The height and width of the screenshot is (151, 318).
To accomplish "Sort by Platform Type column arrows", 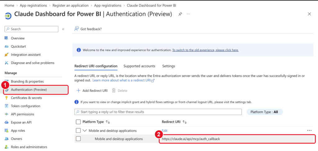I will click(108, 122).
